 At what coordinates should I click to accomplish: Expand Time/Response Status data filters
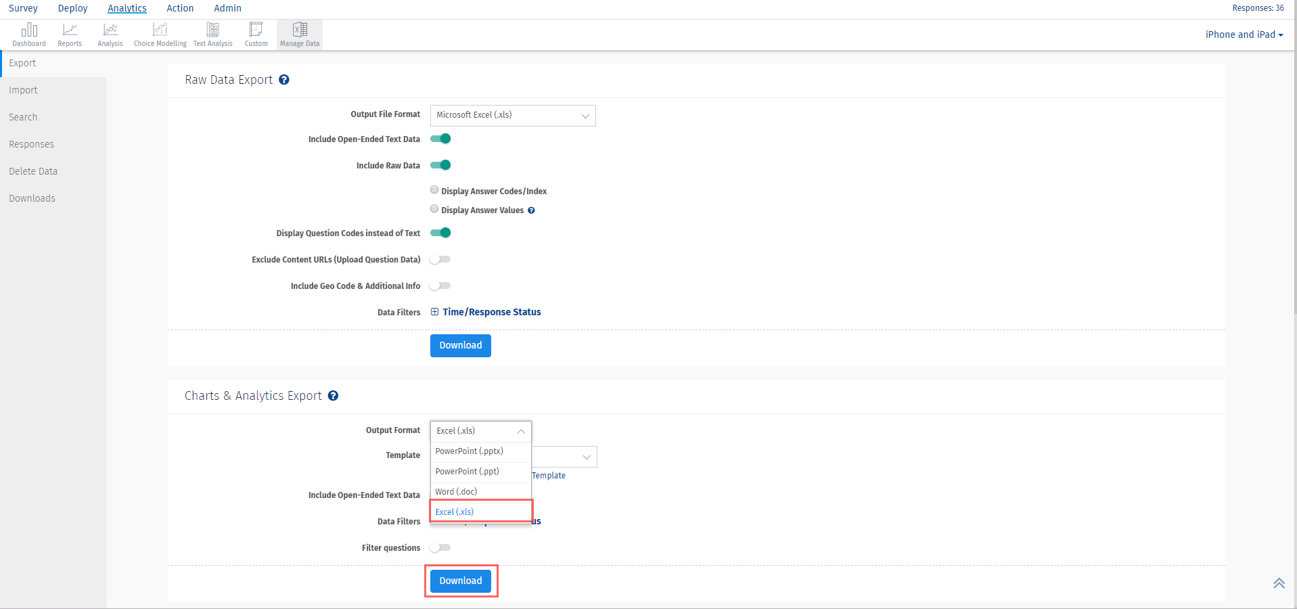pos(434,312)
